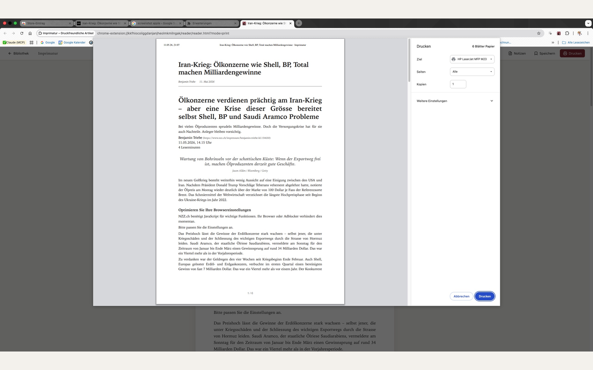Image resolution: width=593 pixels, height=370 pixels.
Task: Click the '6 Blätter Papier' sheet count
Action: coord(483,46)
